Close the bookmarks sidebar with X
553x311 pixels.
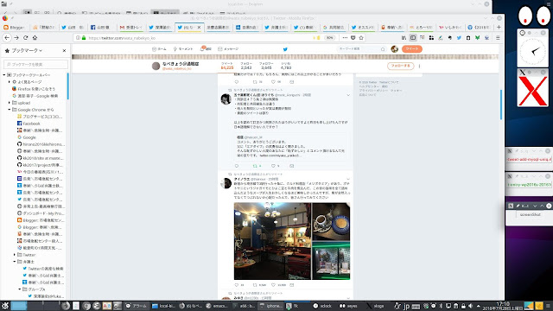tap(64, 50)
